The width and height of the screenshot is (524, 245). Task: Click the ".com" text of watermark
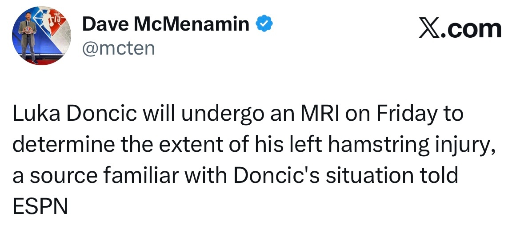(x=472, y=29)
